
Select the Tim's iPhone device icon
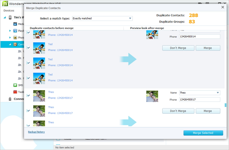point(10,18)
